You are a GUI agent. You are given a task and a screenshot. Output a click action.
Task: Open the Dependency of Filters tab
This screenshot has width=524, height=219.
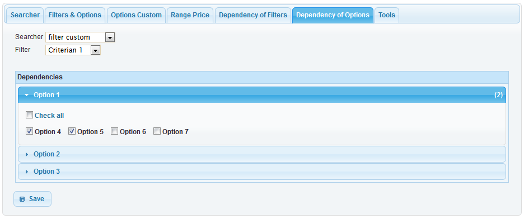coord(253,15)
